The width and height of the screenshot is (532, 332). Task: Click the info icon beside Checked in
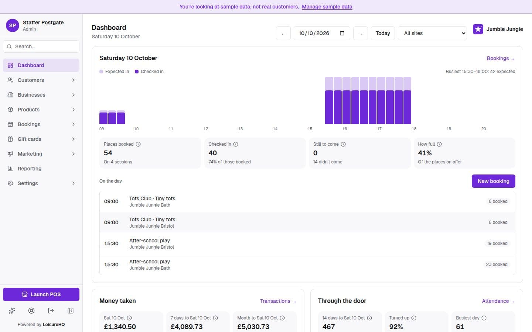[x=236, y=144]
